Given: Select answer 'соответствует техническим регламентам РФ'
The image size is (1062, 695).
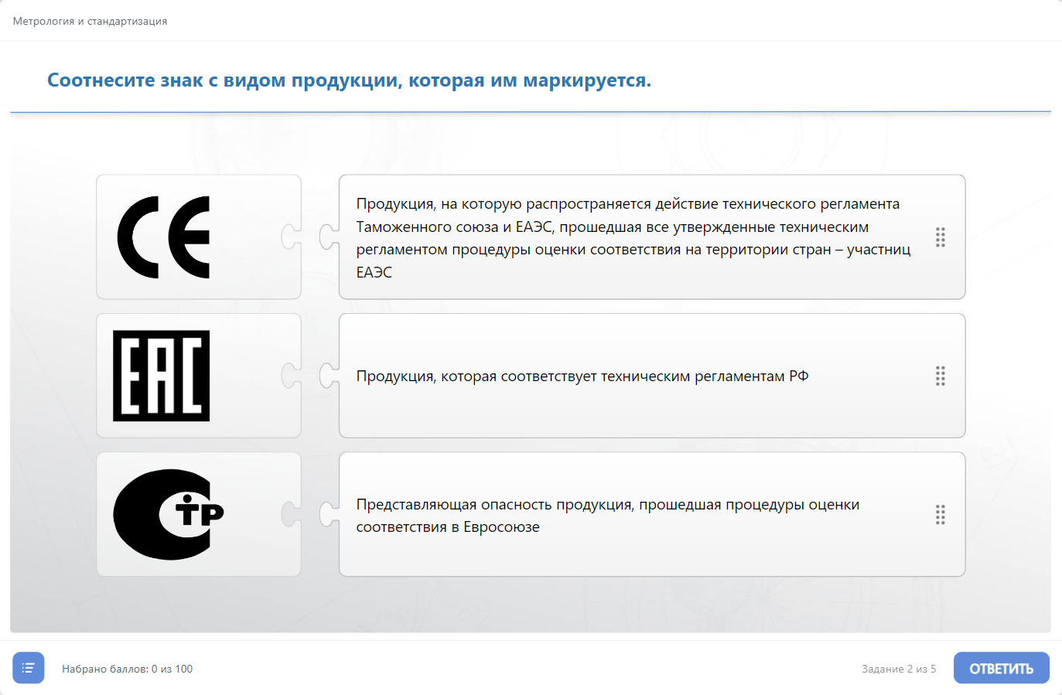Looking at the screenshot, I should tap(582, 376).
